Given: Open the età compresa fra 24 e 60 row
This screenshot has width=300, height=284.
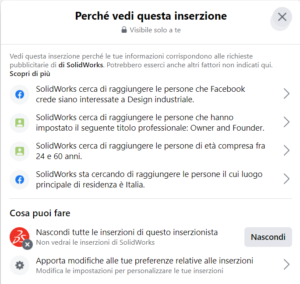Looking at the screenshot, I should 151,151.
